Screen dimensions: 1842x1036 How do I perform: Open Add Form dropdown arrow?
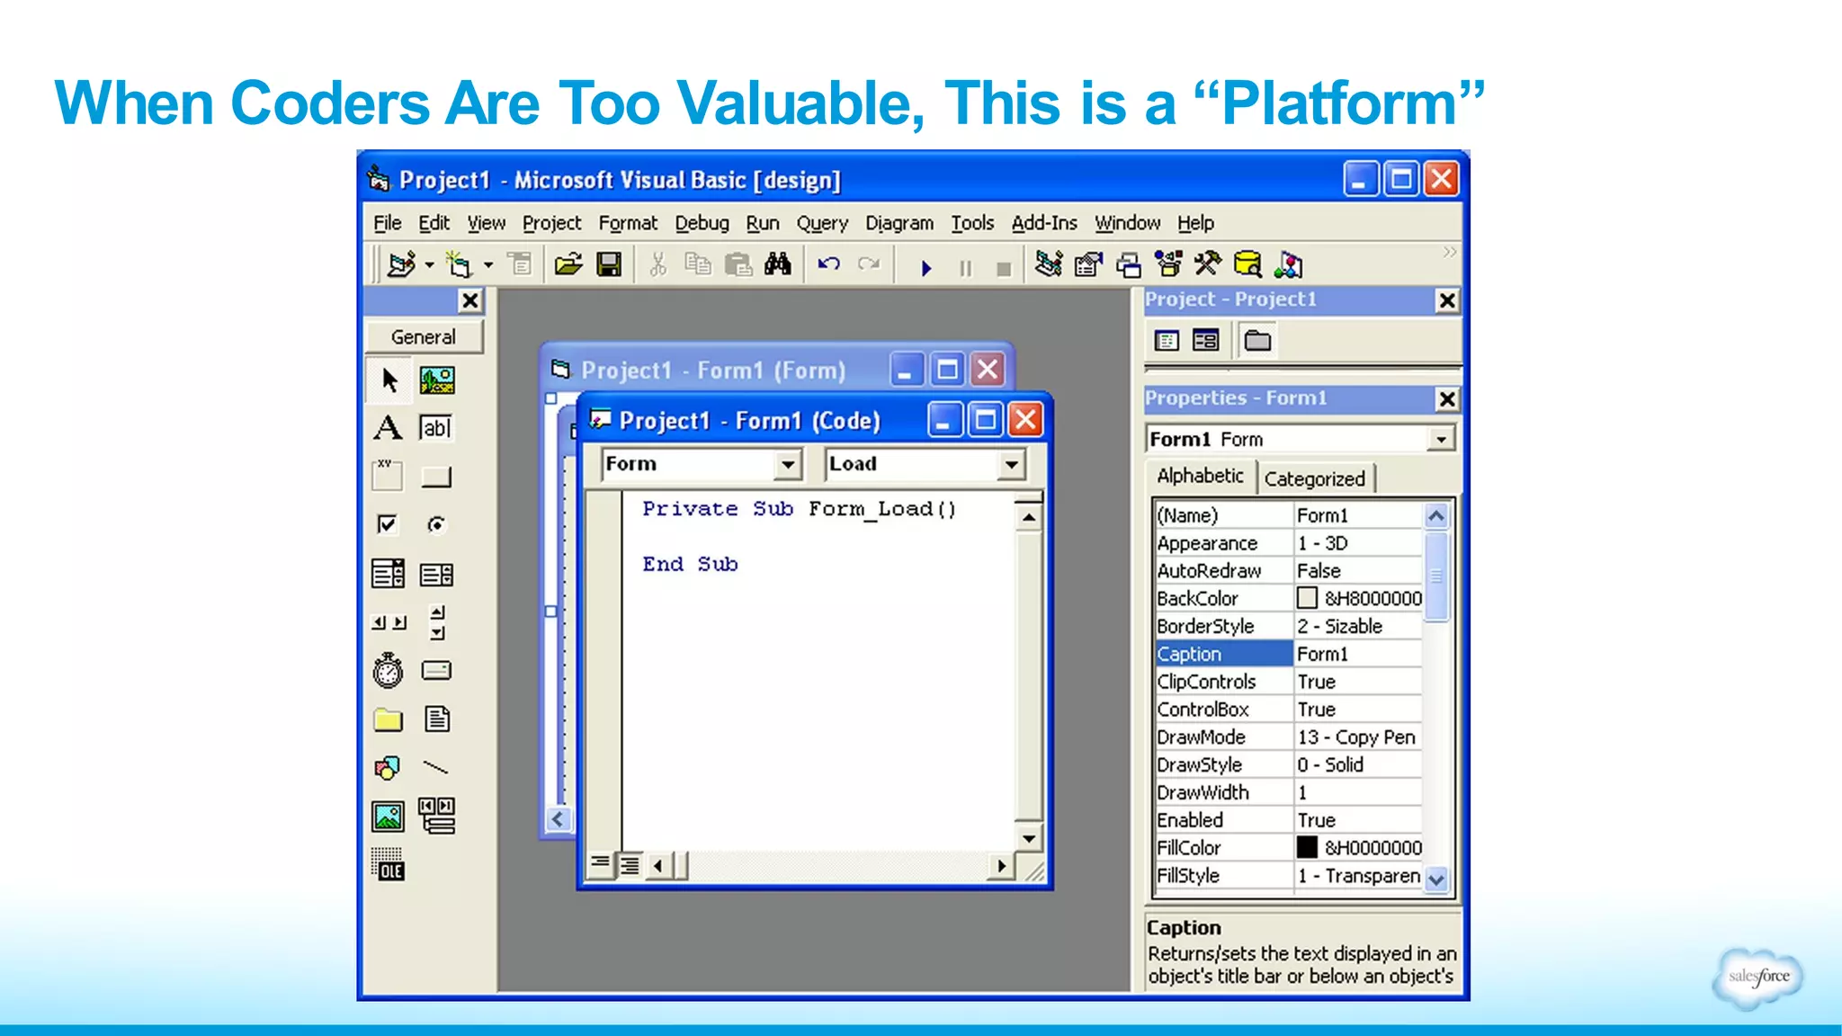(488, 265)
